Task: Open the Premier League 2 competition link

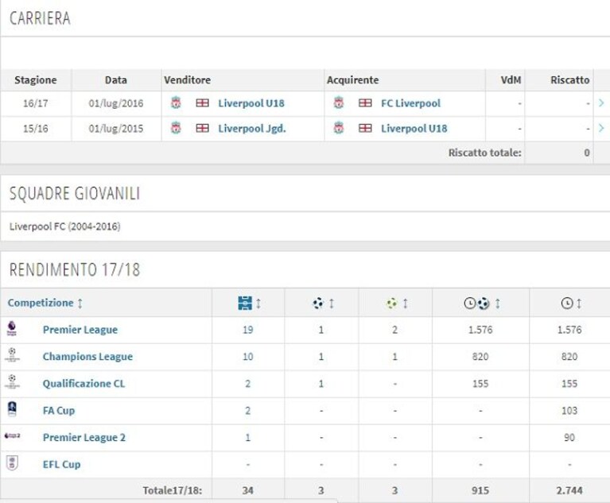Action: pos(84,437)
